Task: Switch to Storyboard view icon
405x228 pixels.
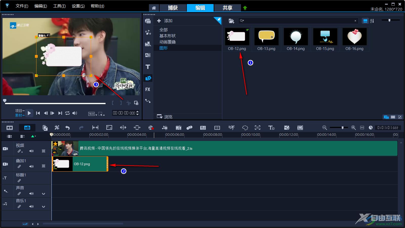Action: (10, 128)
